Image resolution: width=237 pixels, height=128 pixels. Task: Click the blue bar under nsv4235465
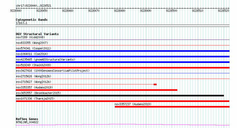122,62
